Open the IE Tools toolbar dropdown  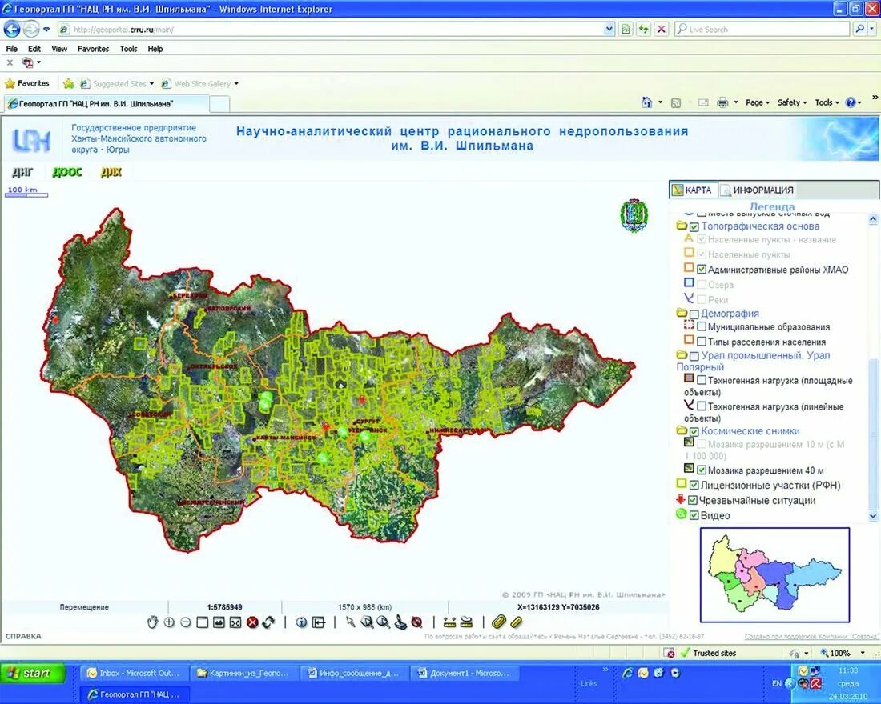827,102
